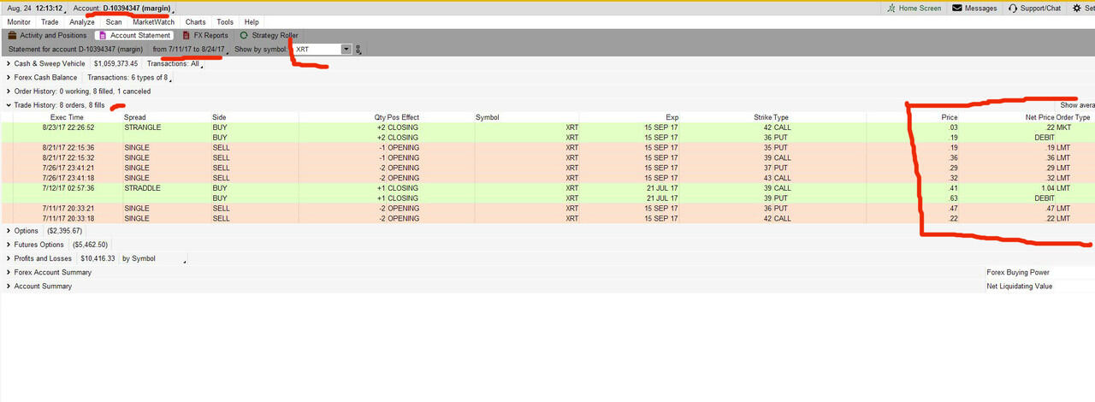Expand the Options section
The height and width of the screenshot is (402, 1095).
tap(9, 231)
